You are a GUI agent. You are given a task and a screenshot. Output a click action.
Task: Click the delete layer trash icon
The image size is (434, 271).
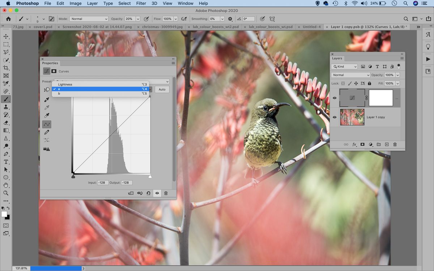point(395,145)
